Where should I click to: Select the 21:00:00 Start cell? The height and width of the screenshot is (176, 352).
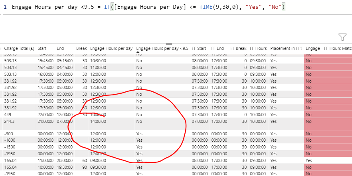[45, 121]
